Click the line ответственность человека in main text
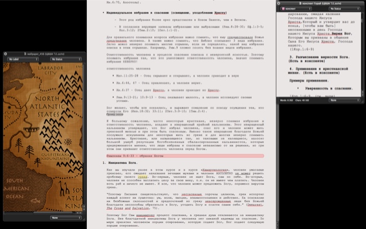 click(x=128, y=69)
